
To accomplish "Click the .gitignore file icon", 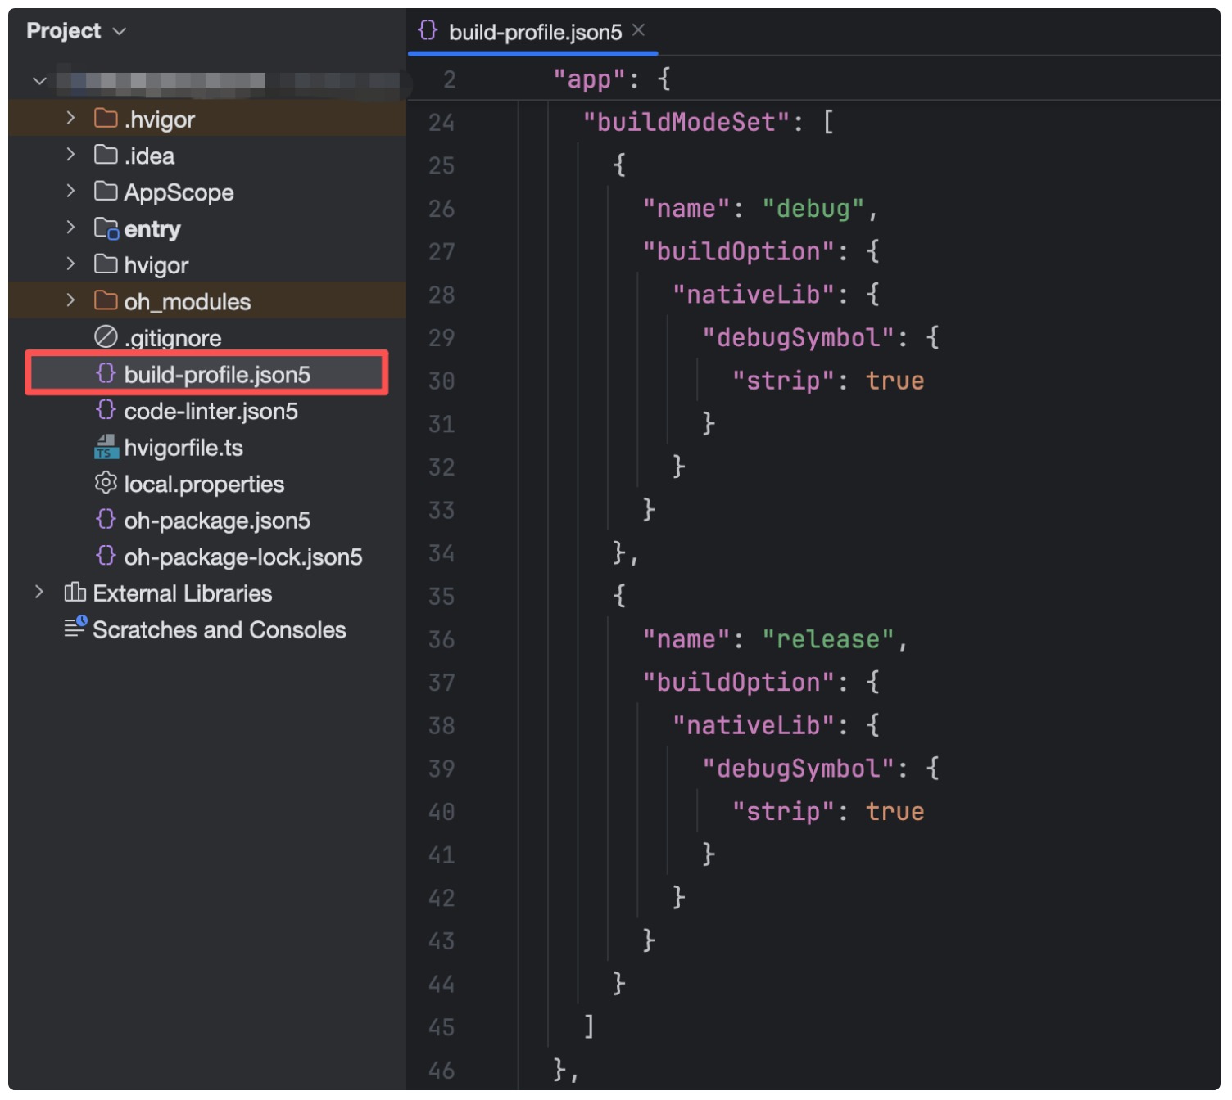I will pos(106,337).
